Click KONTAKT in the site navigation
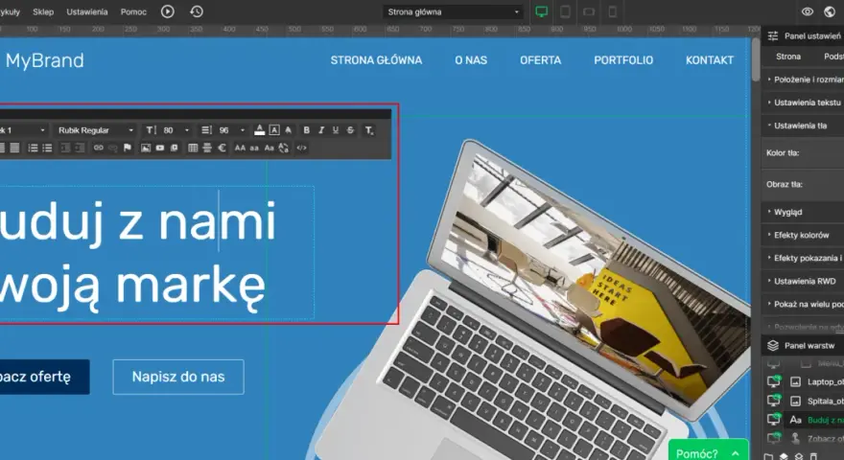The width and height of the screenshot is (844, 460). click(710, 60)
